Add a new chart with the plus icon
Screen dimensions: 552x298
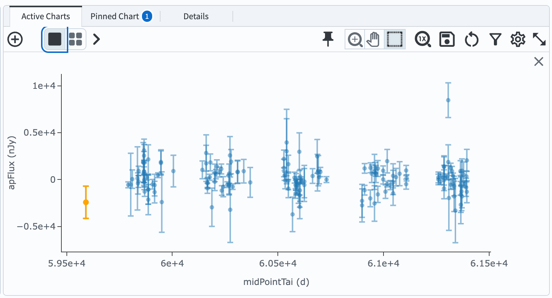tap(15, 39)
